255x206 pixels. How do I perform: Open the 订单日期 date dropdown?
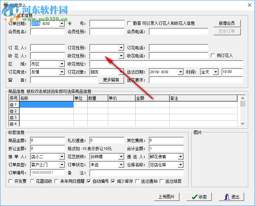click(x=62, y=24)
